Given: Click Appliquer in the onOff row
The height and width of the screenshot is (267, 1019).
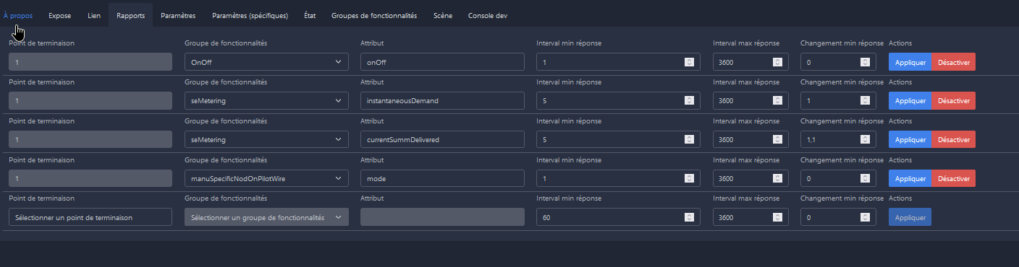Looking at the screenshot, I should [910, 62].
